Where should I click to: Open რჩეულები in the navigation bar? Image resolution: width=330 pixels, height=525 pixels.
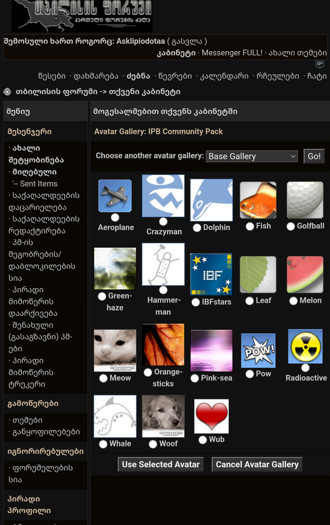[278, 76]
